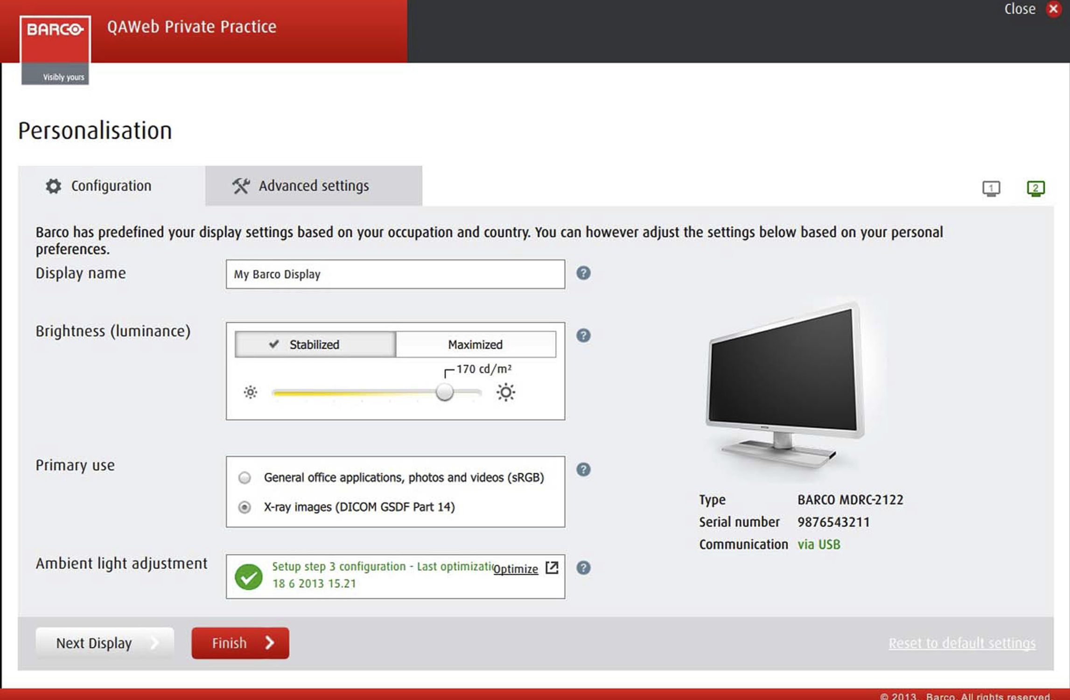
Task: Click Reset to default settings link
Action: [x=962, y=643]
